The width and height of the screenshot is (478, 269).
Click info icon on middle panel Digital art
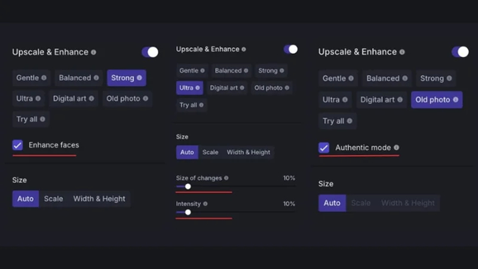click(242, 88)
